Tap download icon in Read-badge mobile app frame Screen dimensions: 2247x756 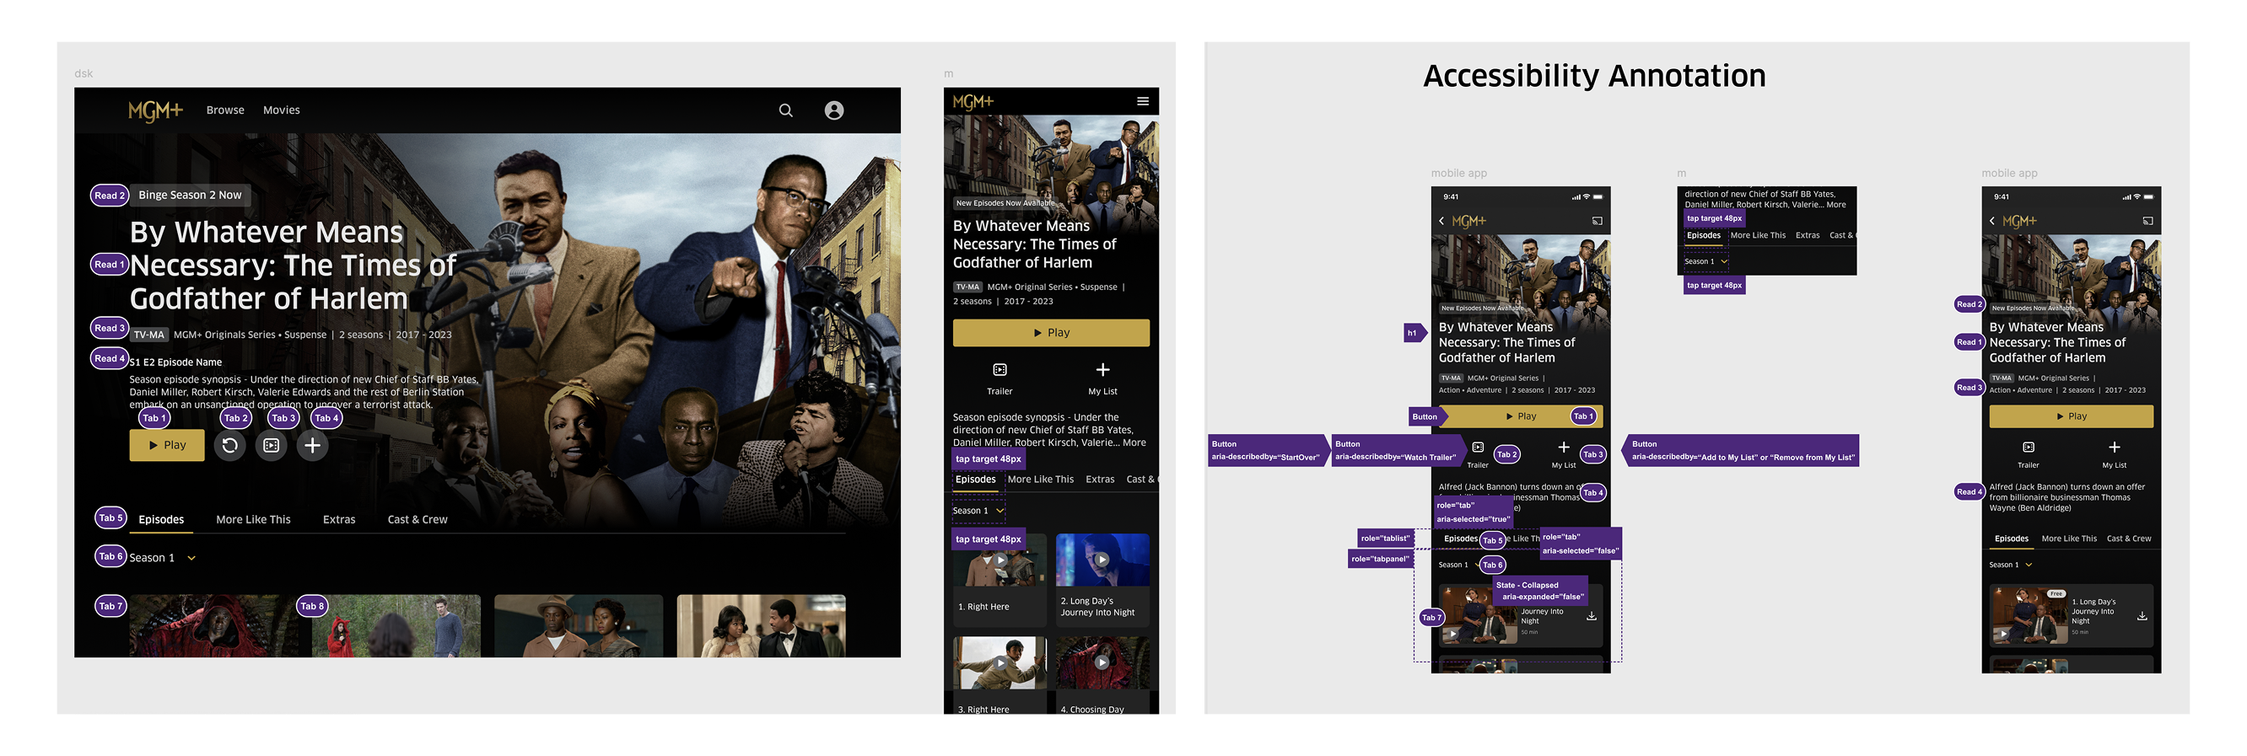pos(2142,616)
